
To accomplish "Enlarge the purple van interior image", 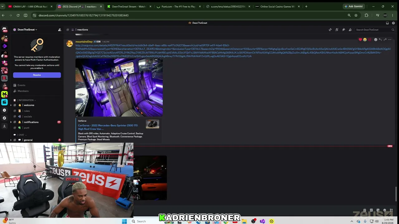I will click(119, 87).
